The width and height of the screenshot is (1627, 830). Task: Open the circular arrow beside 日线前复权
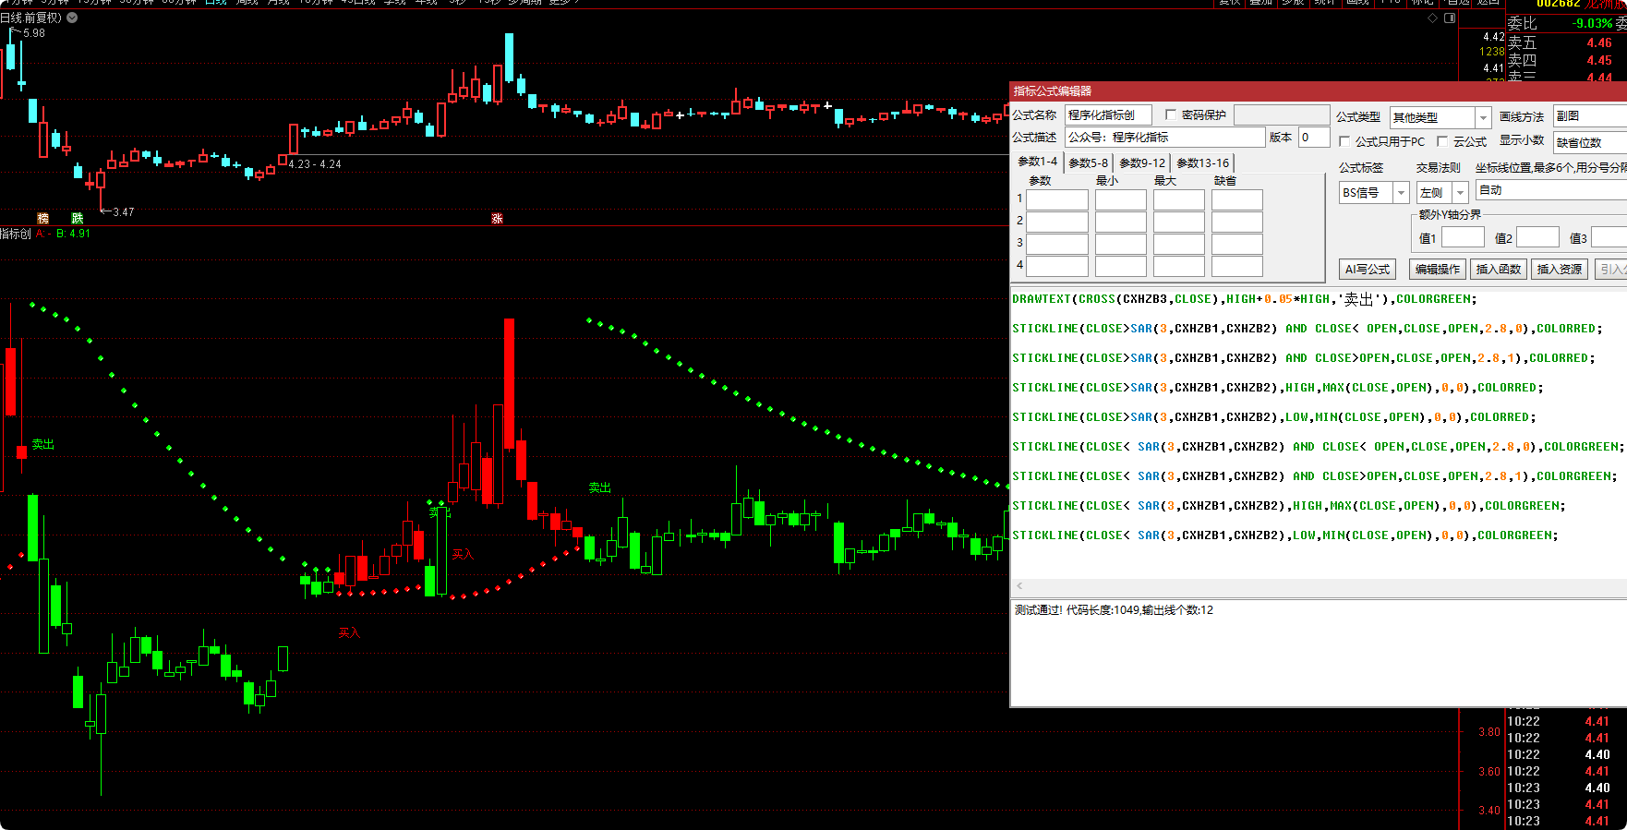pyautogui.click(x=72, y=18)
